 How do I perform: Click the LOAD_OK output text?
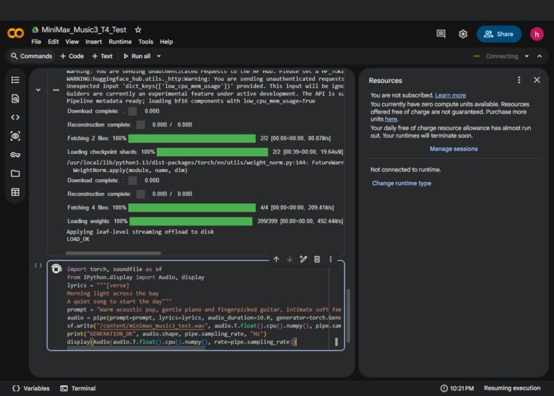tap(78, 239)
